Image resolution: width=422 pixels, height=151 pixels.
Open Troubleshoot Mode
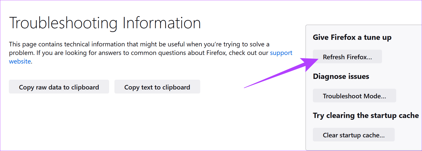pyautogui.click(x=354, y=96)
